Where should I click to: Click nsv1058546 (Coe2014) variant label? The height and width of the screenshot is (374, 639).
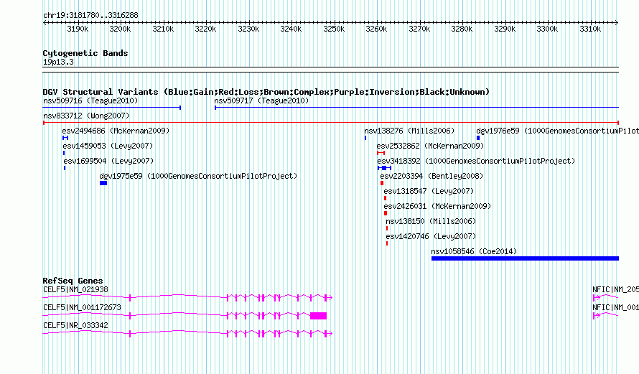(x=474, y=251)
